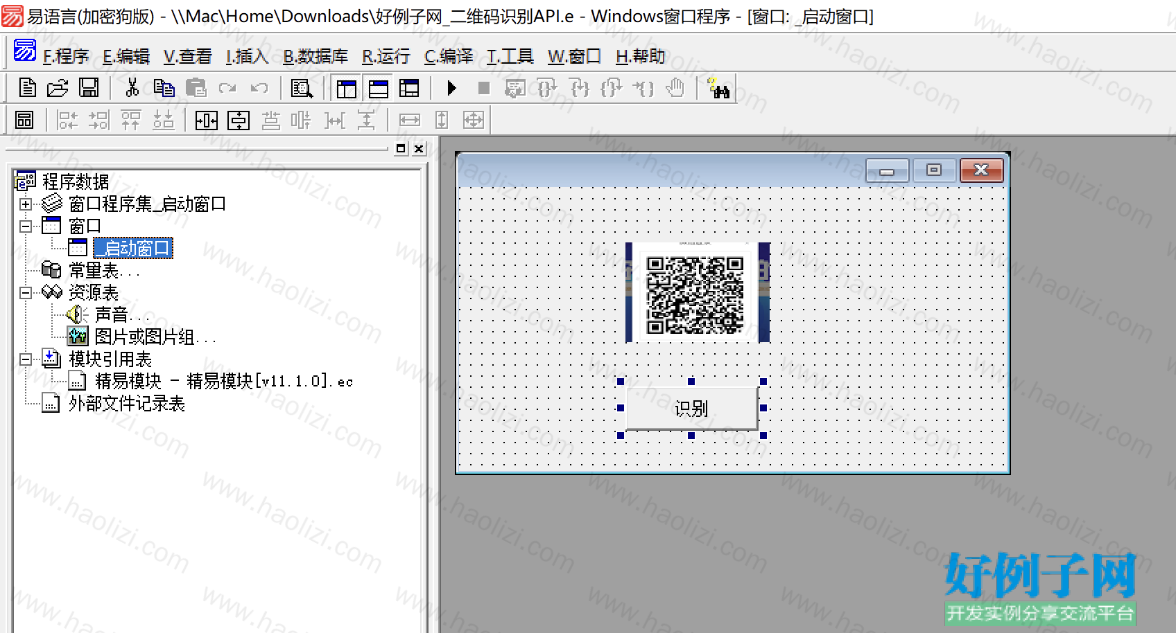This screenshot has width=1176, height=633.
Task: Select the 精易模块 module entry
Action: point(224,382)
